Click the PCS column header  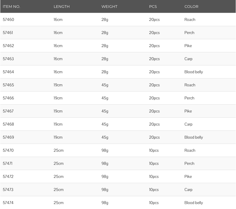pos(153,7)
